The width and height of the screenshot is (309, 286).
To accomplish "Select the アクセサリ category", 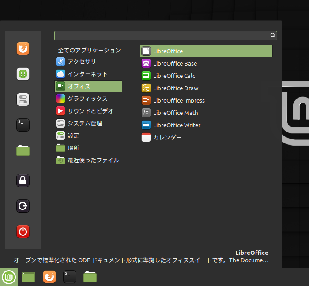I will coord(88,62).
